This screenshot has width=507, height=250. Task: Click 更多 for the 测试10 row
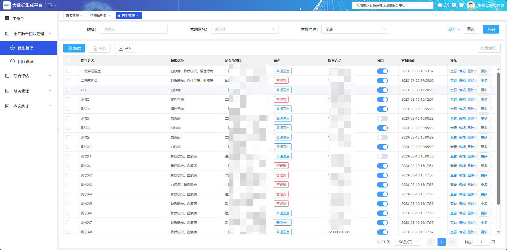click(x=484, y=147)
